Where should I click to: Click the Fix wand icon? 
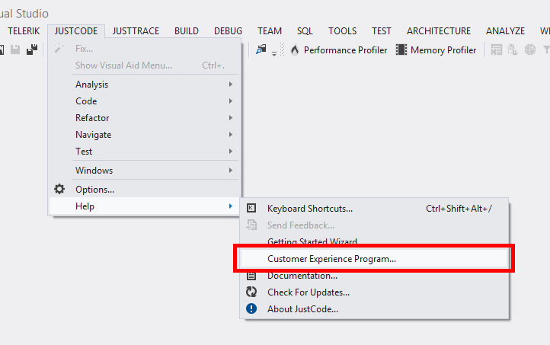pos(59,48)
